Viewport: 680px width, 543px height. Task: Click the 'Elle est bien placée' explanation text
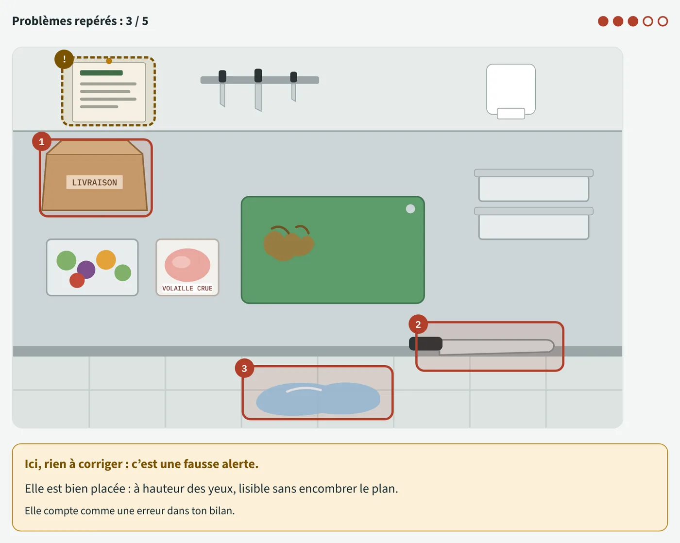[211, 489]
